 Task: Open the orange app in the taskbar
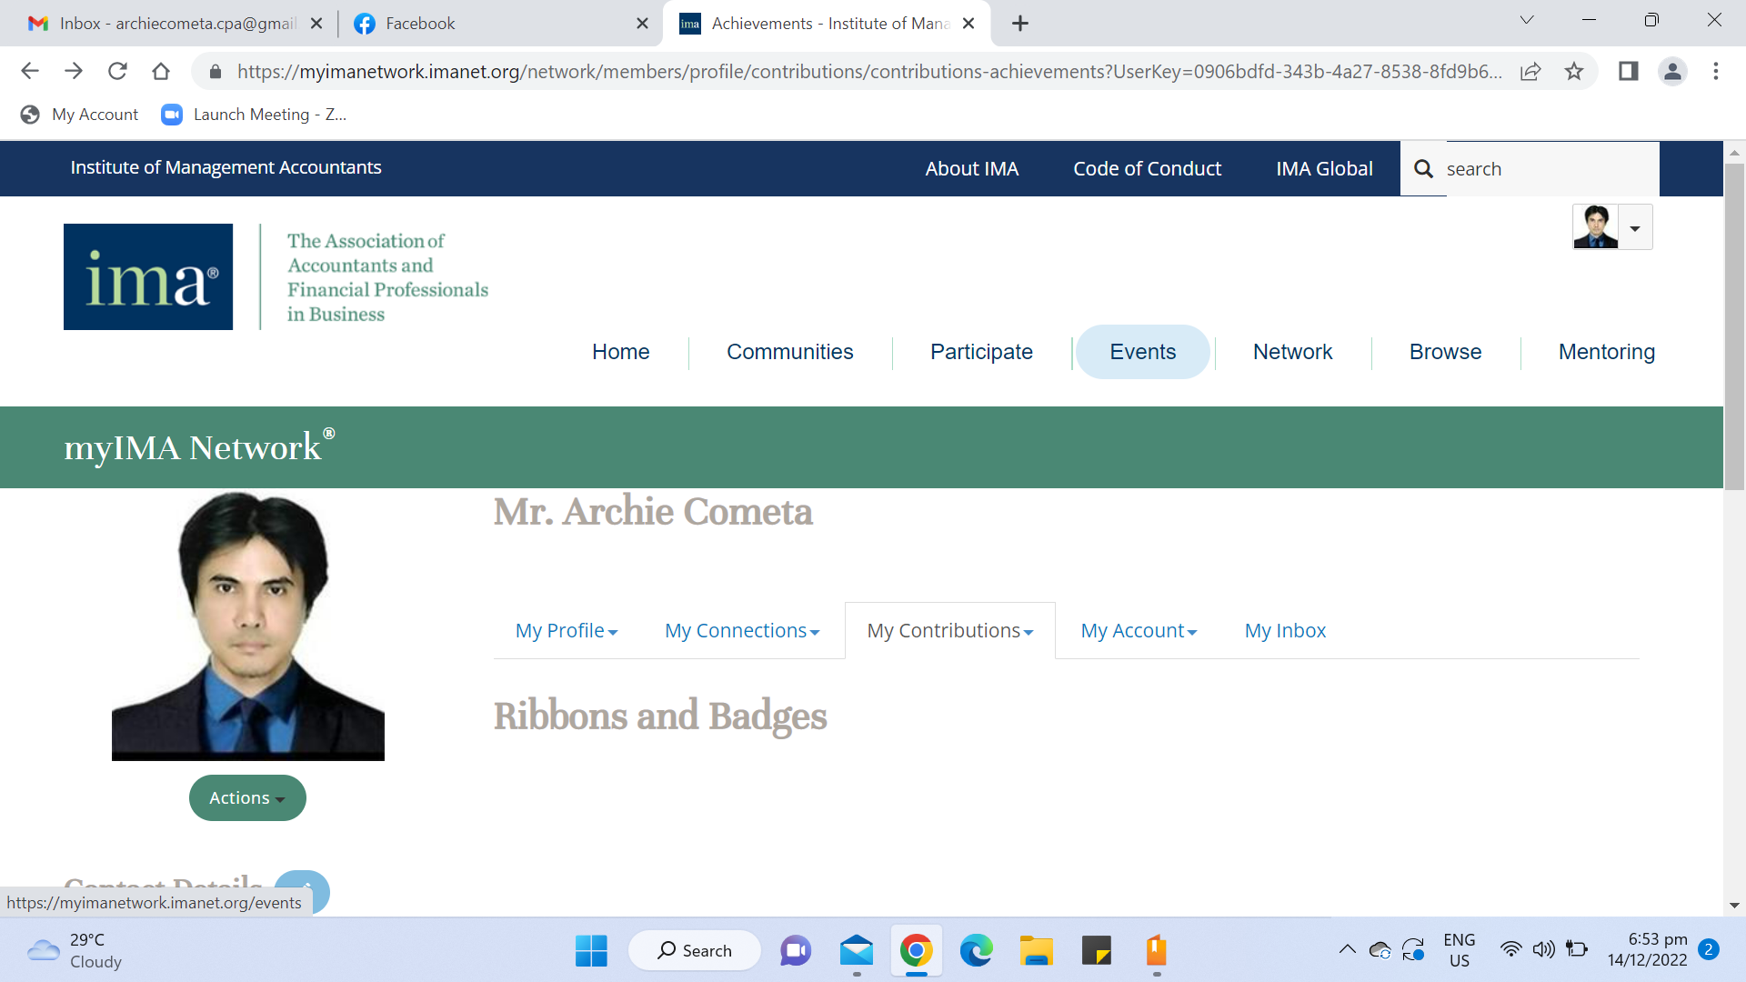pos(1157,951)
